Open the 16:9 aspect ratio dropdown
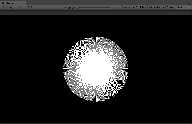 45,7
